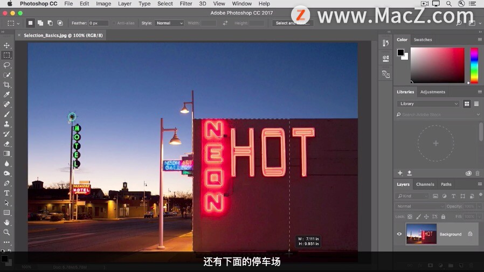Open the Filter menu
The height and width of the screenshot is (272, 484).
(x=186, y=4)
